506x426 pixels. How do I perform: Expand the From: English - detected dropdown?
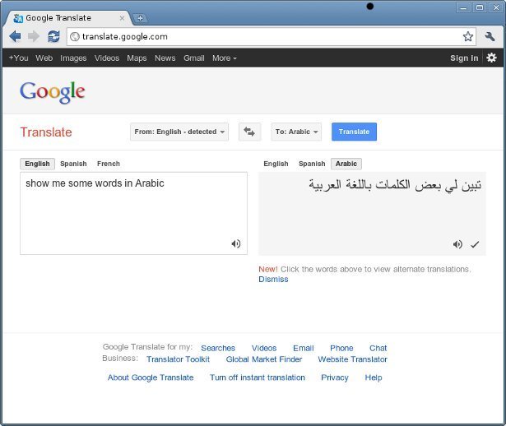tap(179, 132)
